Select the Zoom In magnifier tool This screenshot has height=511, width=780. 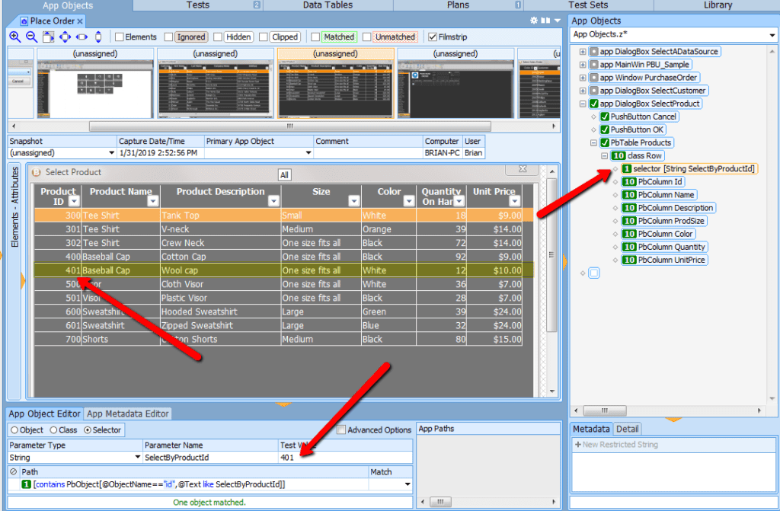click(14, 37)
